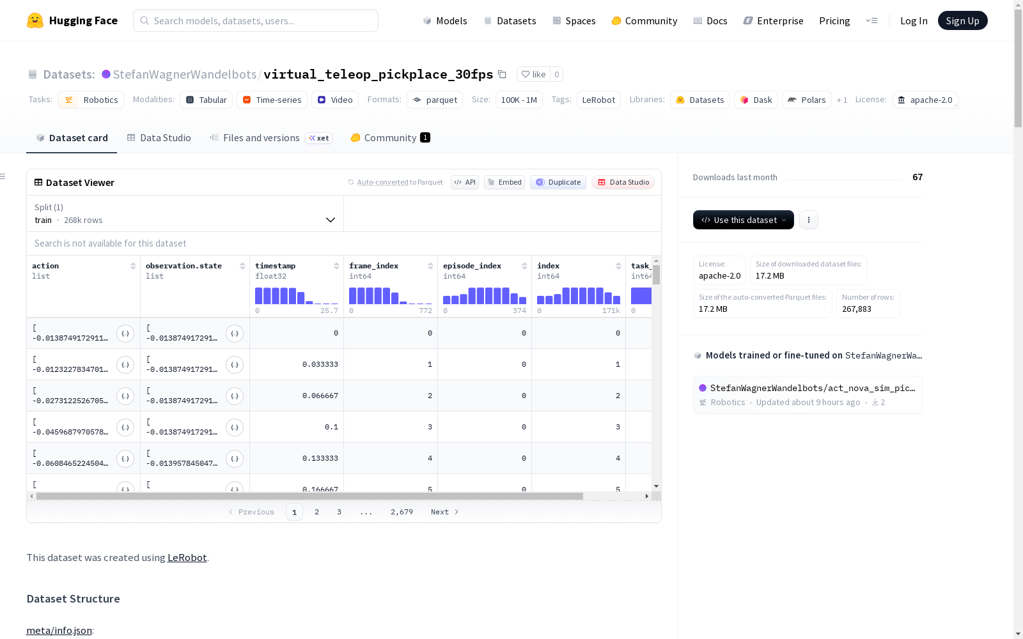Open Data Studio from the viewer header
The height and width of the screenshot is (639, 1023).
click(x=623, y=182)
